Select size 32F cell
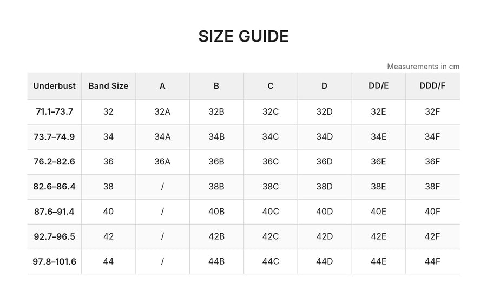Screen dimensions: 487x303 click(432, 112)
